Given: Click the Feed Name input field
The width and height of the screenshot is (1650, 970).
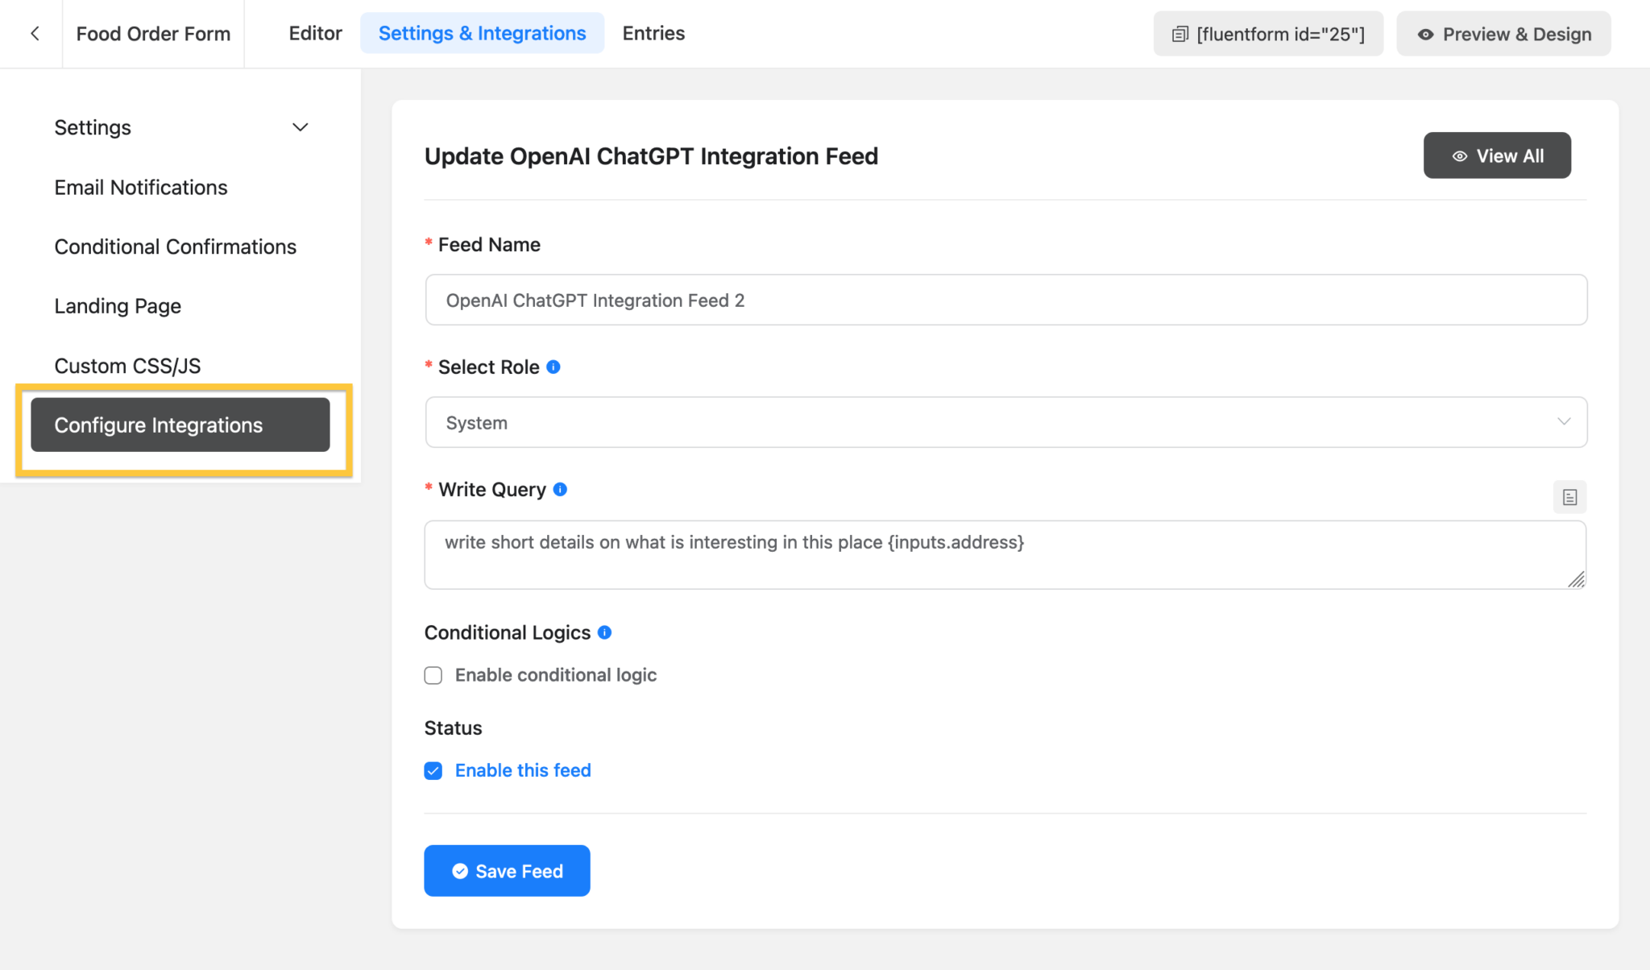Looking at the screenshot, I should (1005, 300).
